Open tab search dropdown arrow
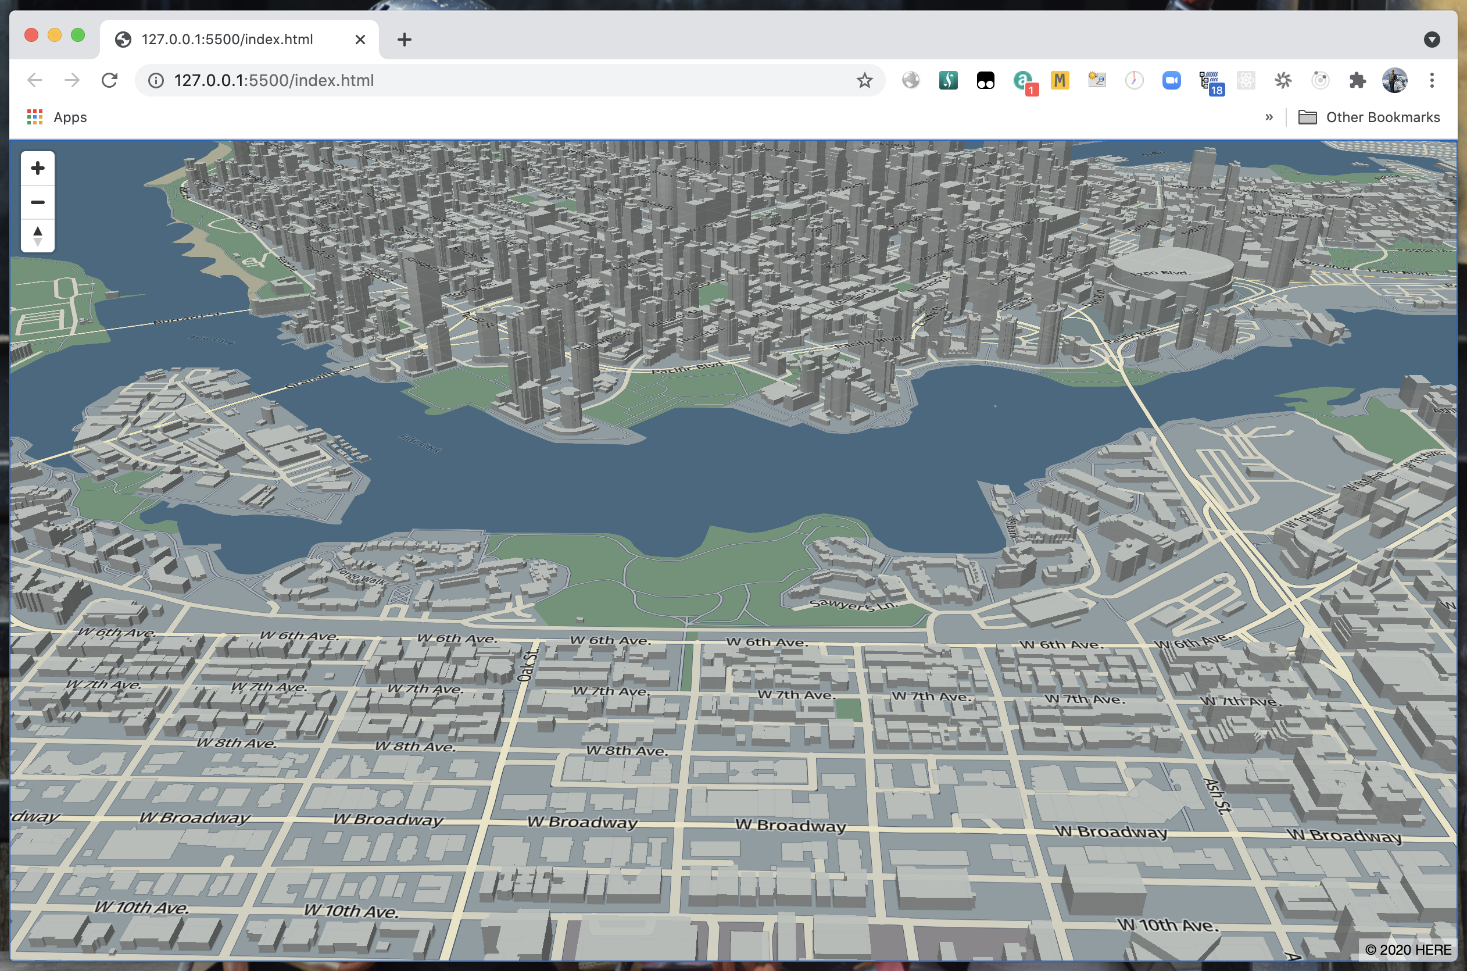 pos(1431,40)
